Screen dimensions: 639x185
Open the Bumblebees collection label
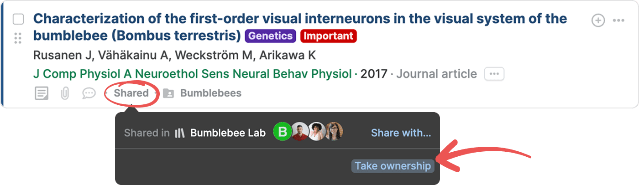point(211,93)
